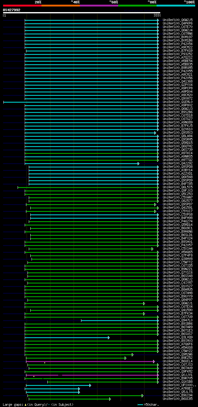Open hit UniRef100_Q4PKP6

178,23
